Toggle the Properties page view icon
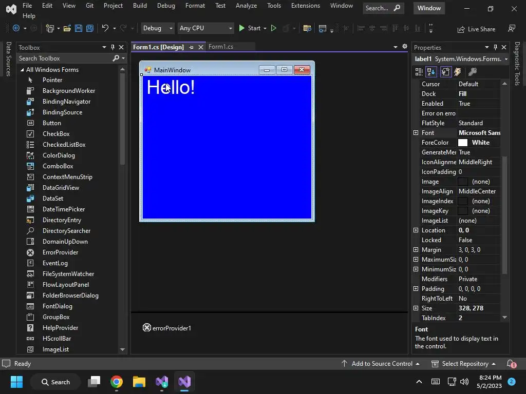526x394 pixels. pos(445,72)
